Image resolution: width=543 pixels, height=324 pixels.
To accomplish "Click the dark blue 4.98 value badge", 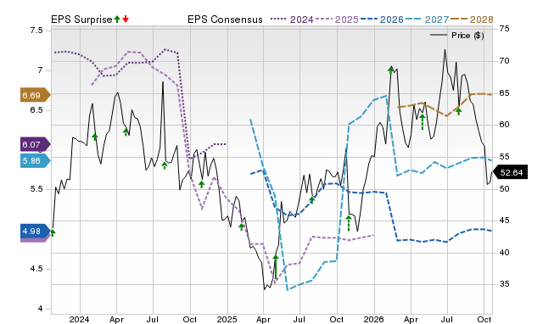I will tap(36, 231).
